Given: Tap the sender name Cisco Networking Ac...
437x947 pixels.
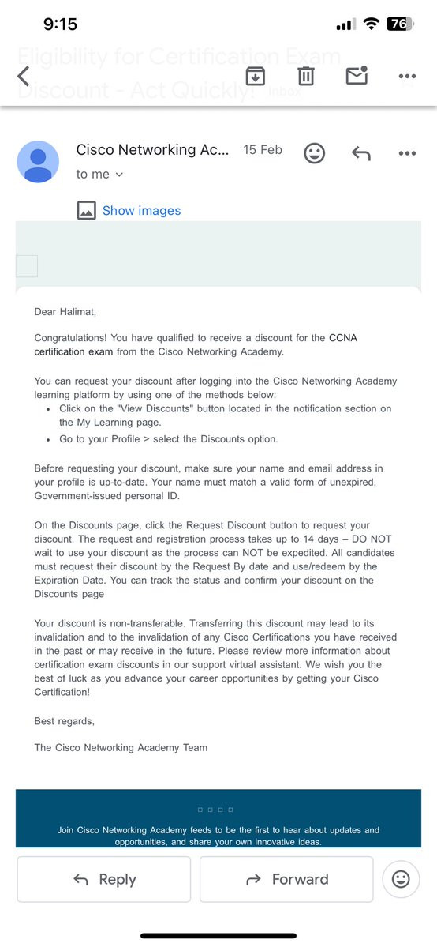Looking at the screenshot, I should coord(153,150).
